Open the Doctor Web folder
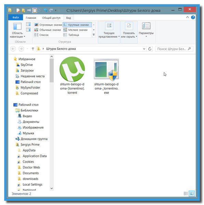This screenshot has width=204, height=205. coord(29,167)
